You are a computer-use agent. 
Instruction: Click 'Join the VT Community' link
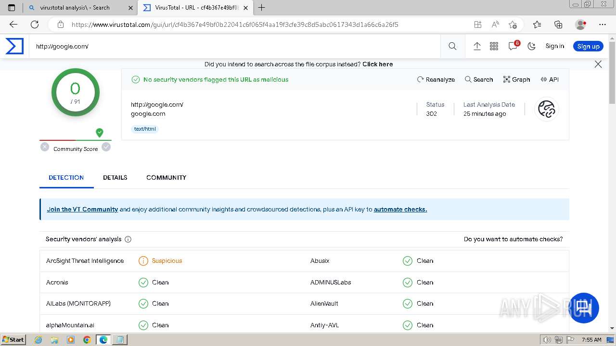tap(82, 209)
